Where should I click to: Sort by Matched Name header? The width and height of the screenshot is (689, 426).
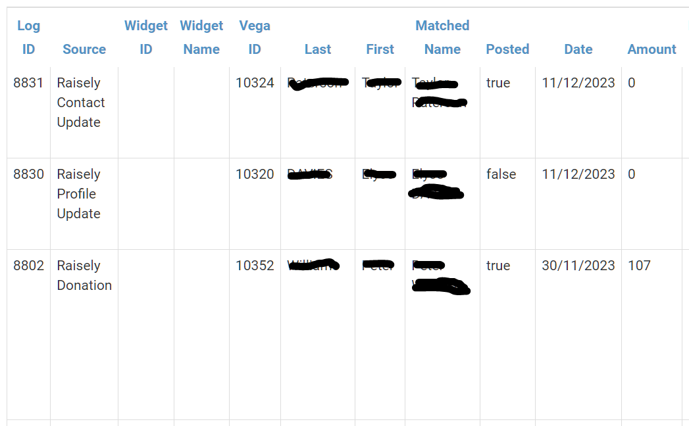pos(442,37)
